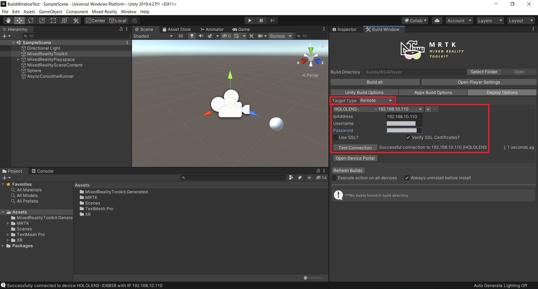Click the Step frame button
Screen dimensions: 538x289
(272, 21)
